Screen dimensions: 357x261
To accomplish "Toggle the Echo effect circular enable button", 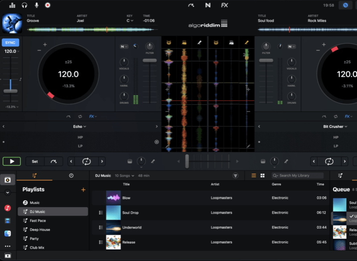I will tap(157, 142).
